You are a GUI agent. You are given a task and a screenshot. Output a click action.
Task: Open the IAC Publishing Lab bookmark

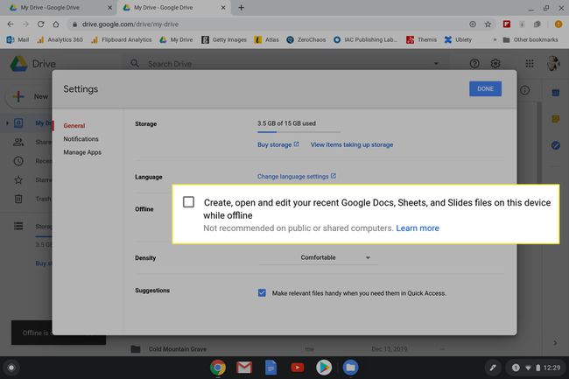[365, 40]
